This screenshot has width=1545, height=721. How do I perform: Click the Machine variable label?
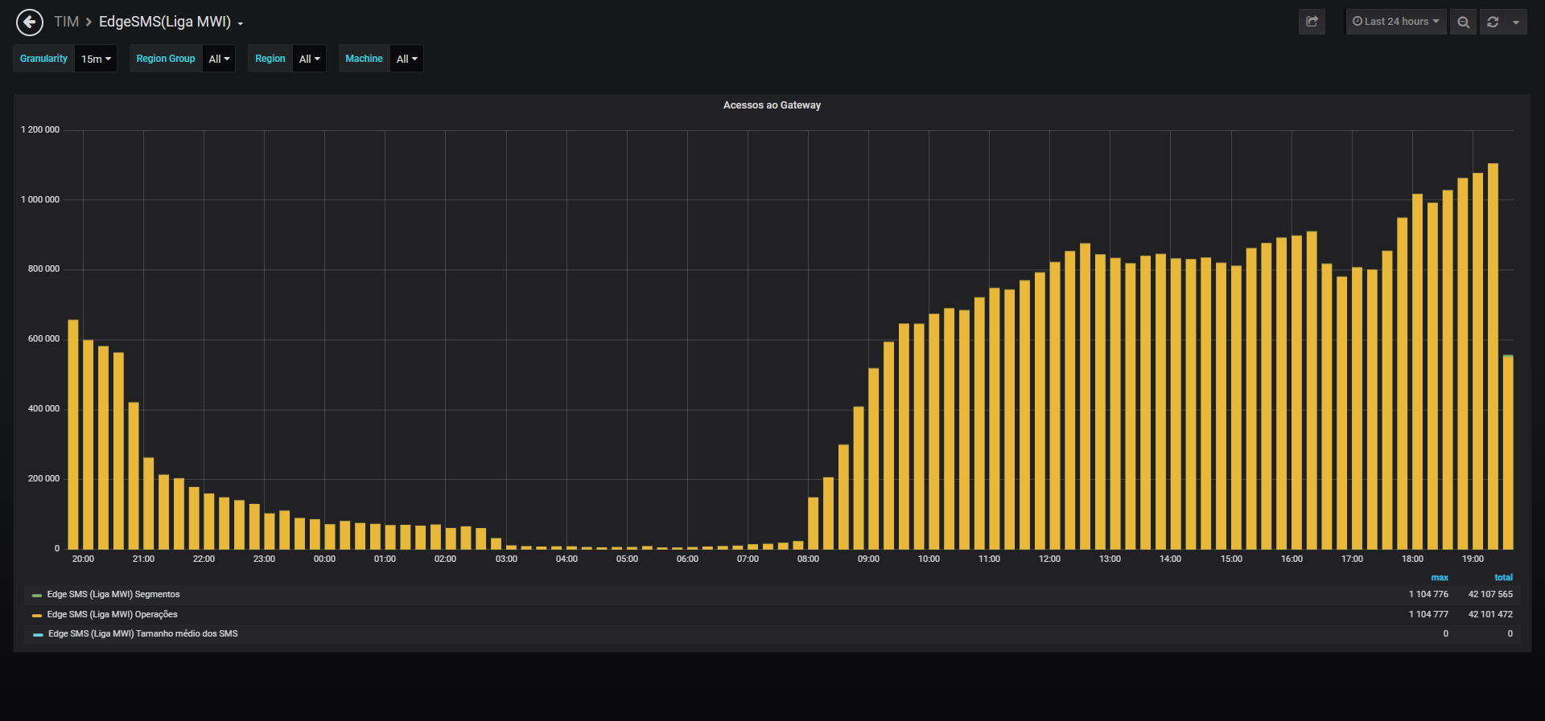coord(364,59)
